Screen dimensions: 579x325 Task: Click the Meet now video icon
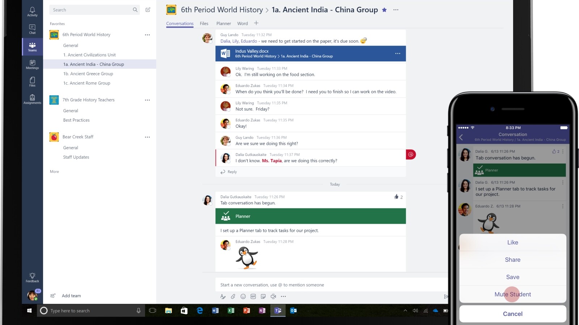[273, 296]
